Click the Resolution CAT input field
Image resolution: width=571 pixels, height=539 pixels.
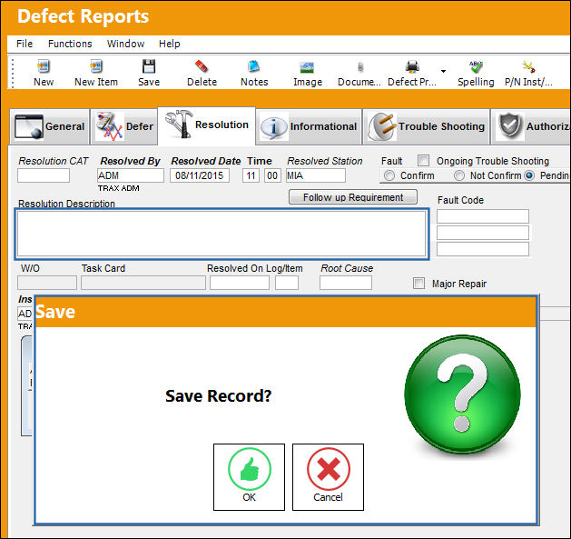point(44,175)
